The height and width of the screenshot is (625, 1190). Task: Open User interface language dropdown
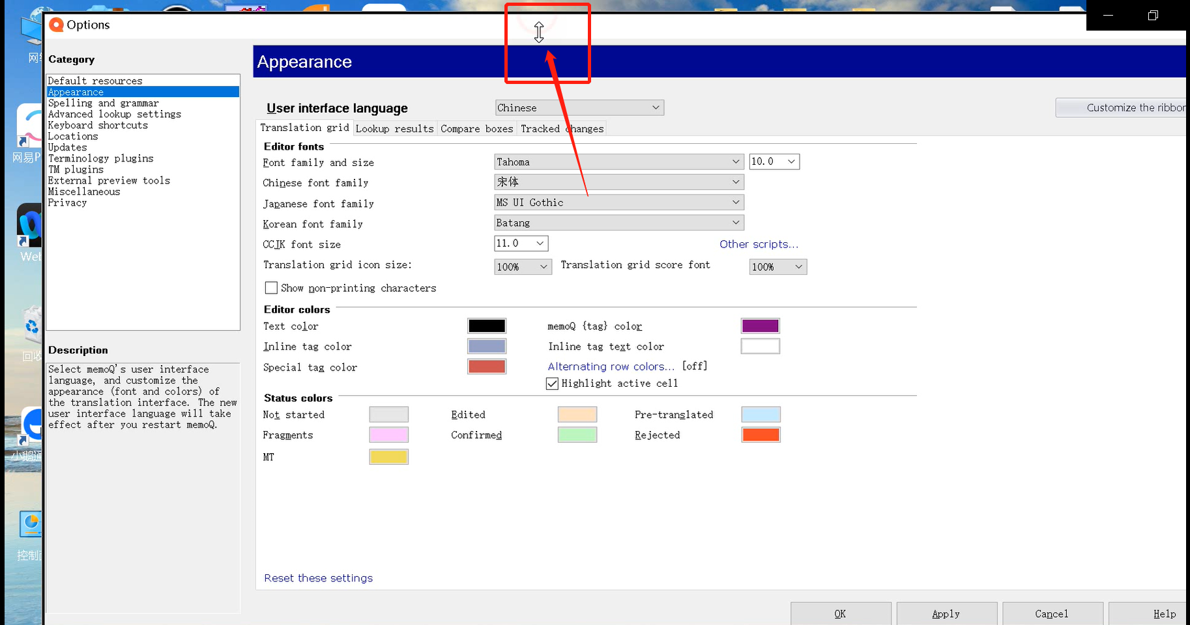pos(579,107)
